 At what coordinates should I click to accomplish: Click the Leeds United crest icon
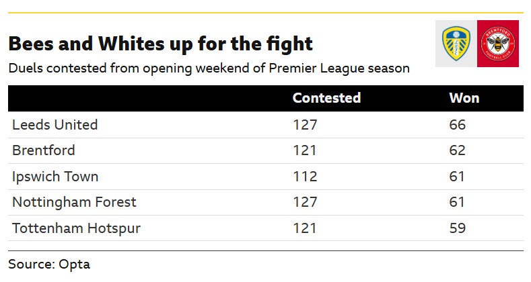point(456,44)
